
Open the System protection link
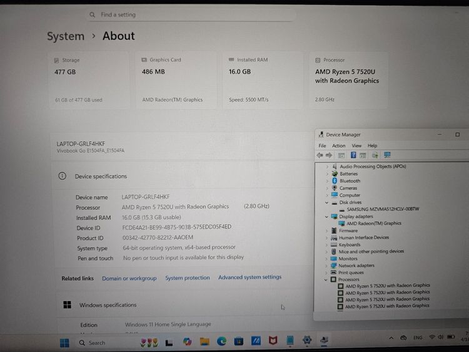tap(188, 277)
